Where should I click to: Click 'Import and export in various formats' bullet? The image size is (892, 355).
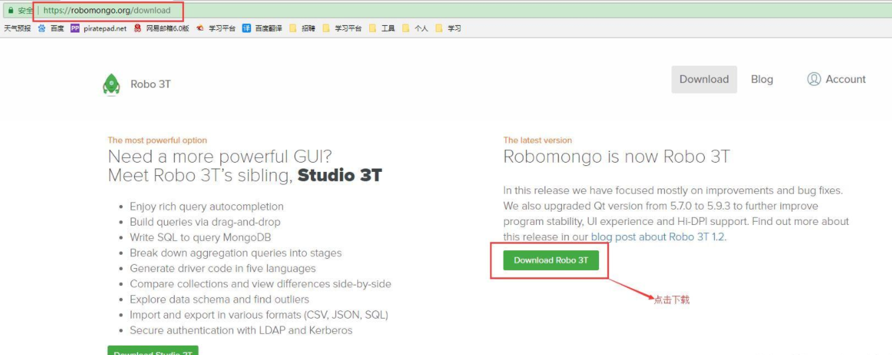click(x=259, y=315)
